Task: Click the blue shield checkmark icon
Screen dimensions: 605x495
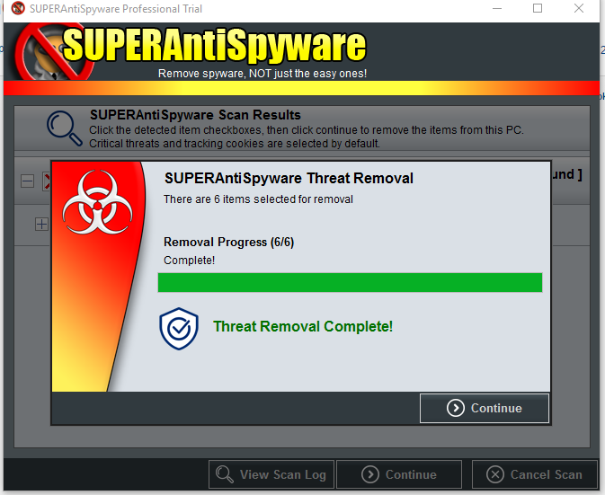Action: pyautogui.click(x=179, y=329)
